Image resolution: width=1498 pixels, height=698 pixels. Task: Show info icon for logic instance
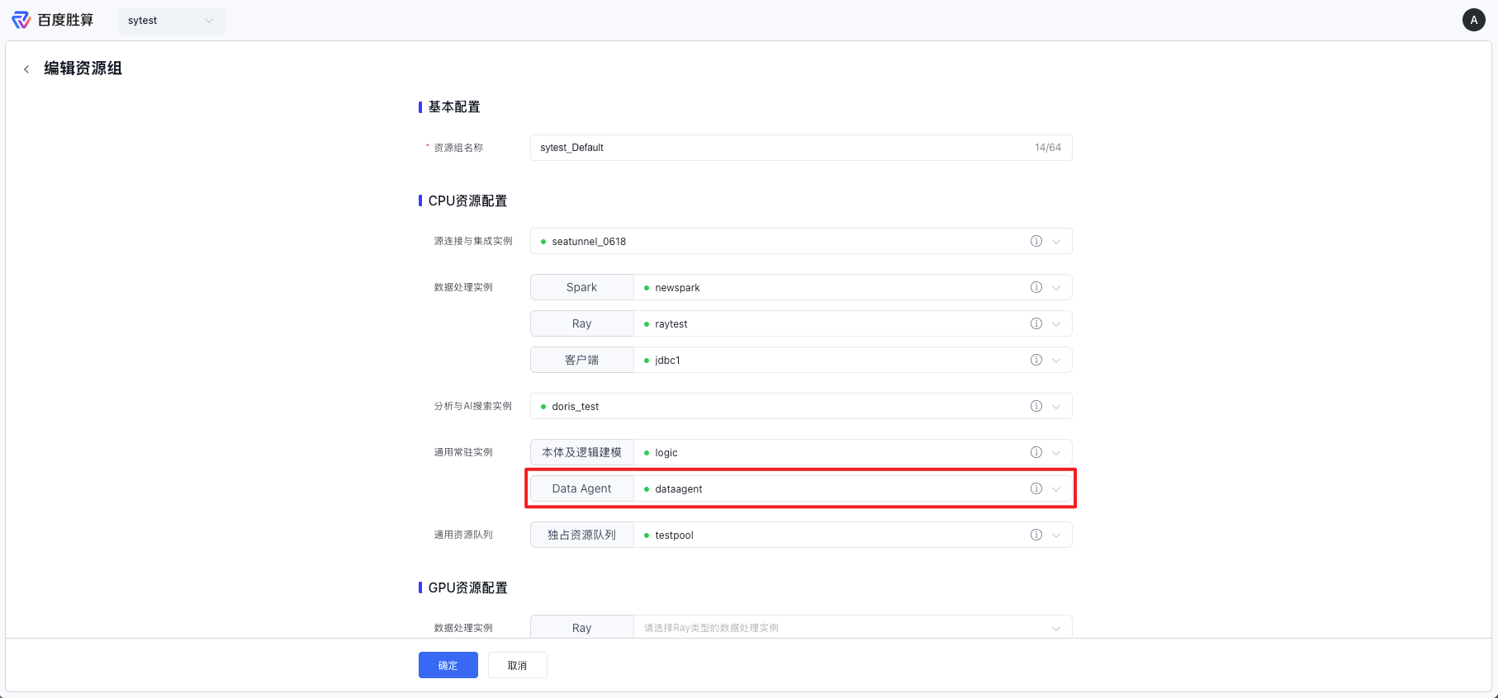(1036, 452)
